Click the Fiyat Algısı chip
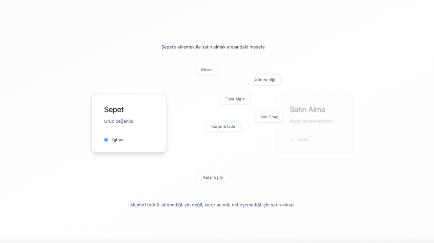This screenshot has height=243, width=434. click(235, 99)
